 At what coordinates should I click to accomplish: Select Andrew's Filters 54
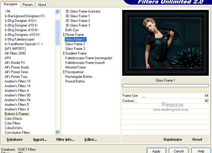(x=17, y=100)
